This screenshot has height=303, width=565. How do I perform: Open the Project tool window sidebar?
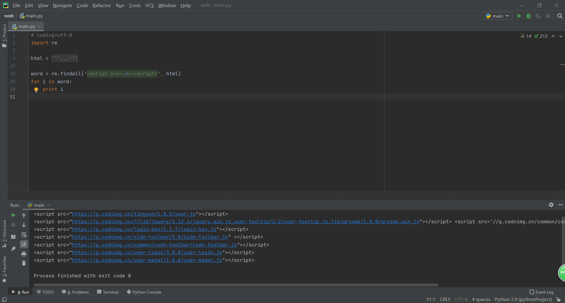pyautogui.click(x=4, y=35)
